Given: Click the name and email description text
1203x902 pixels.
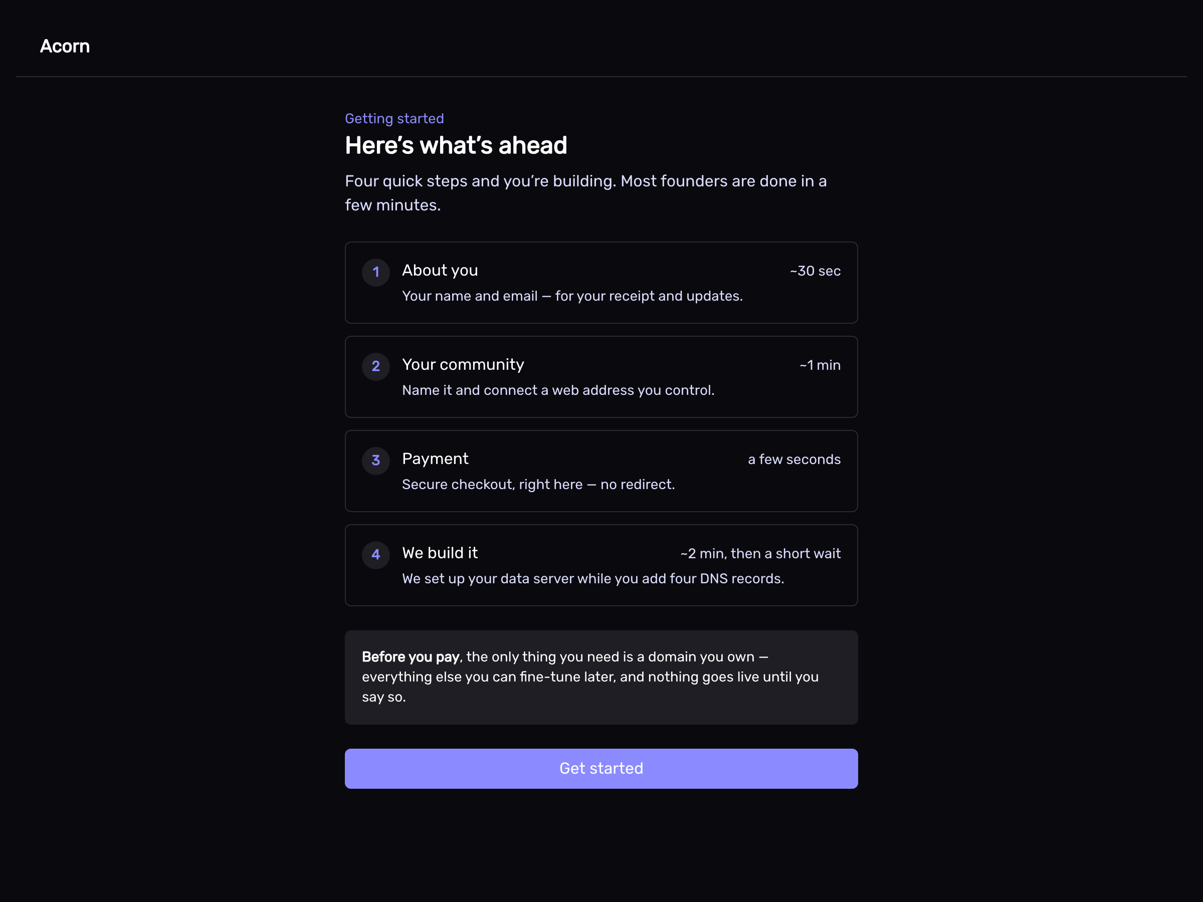Looking at the screenshot, I should 572,296.
